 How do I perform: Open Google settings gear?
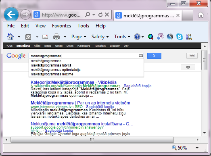(188, 67)
